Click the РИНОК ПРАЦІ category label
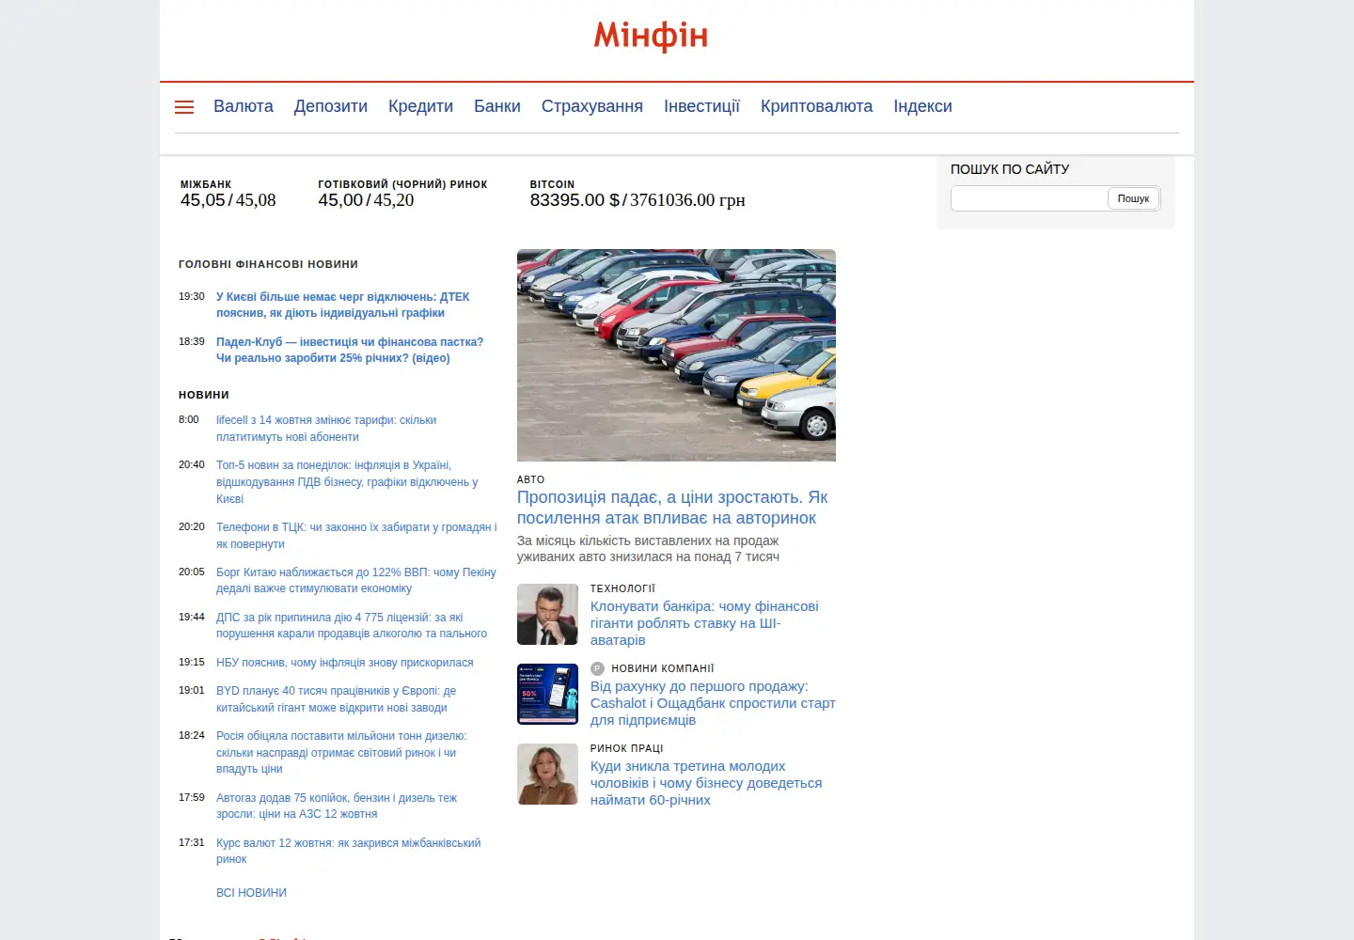This screenshot has height=940, width=1354. [x=626, y=748]
